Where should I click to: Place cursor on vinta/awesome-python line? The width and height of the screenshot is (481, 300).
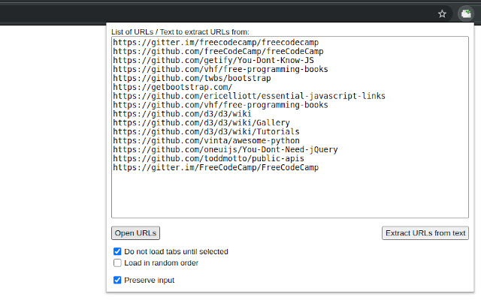tap(207, 141)
